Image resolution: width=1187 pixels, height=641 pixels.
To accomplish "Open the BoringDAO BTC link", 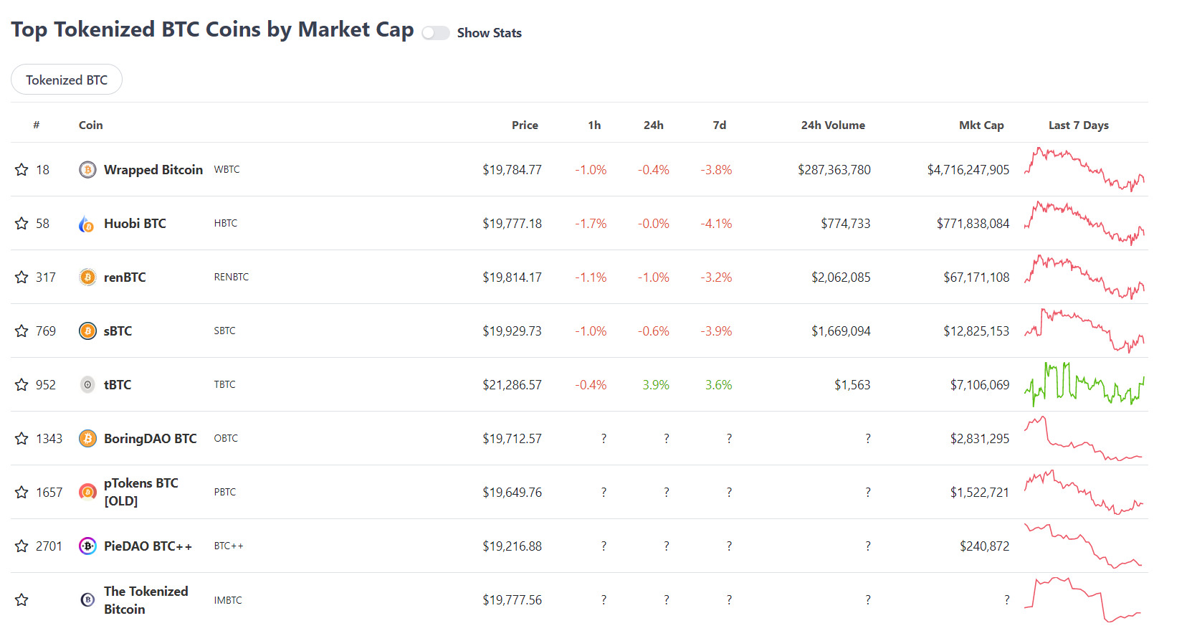I will (x=150, y=439).
